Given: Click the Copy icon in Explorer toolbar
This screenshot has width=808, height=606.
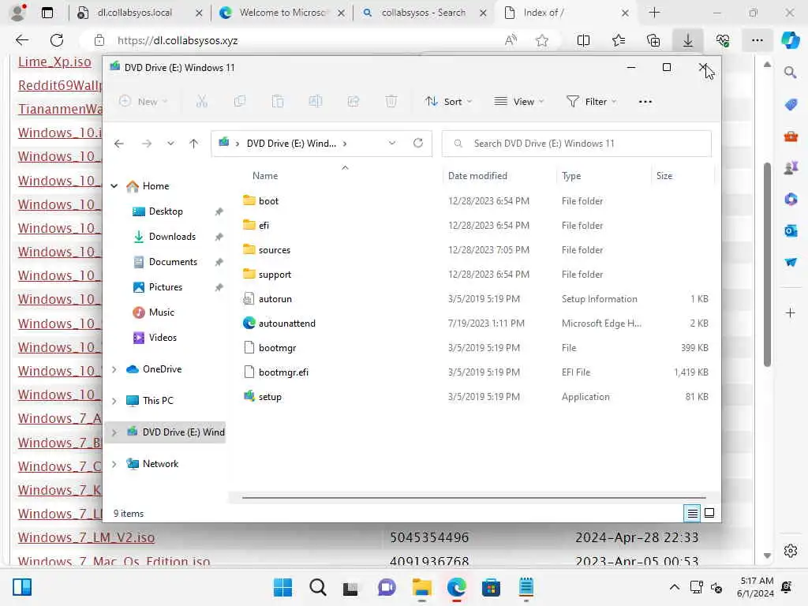Looking at the screenshot, I should pos(240,102).
